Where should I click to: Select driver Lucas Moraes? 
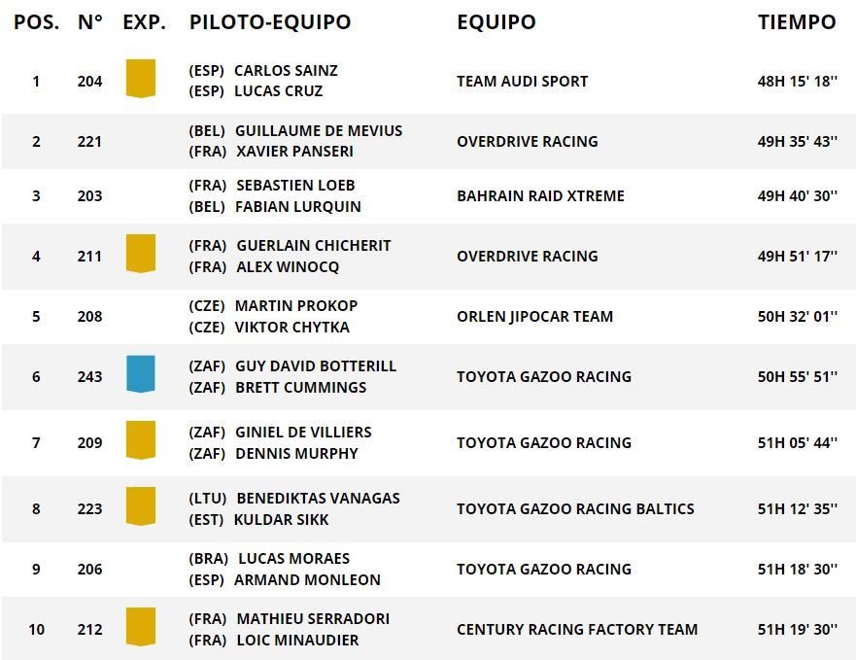tap(292, 558)
